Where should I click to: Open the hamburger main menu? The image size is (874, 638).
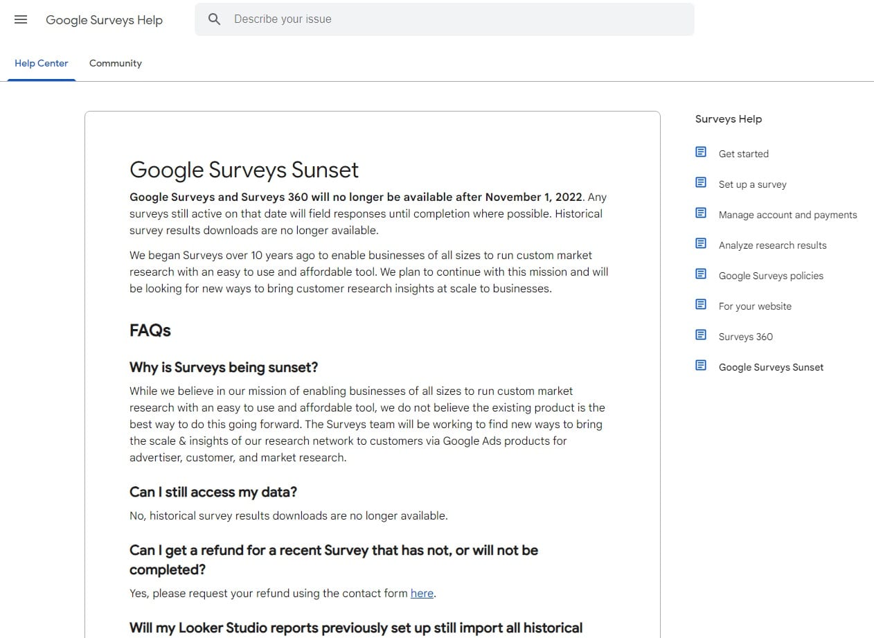click(21, 19)
